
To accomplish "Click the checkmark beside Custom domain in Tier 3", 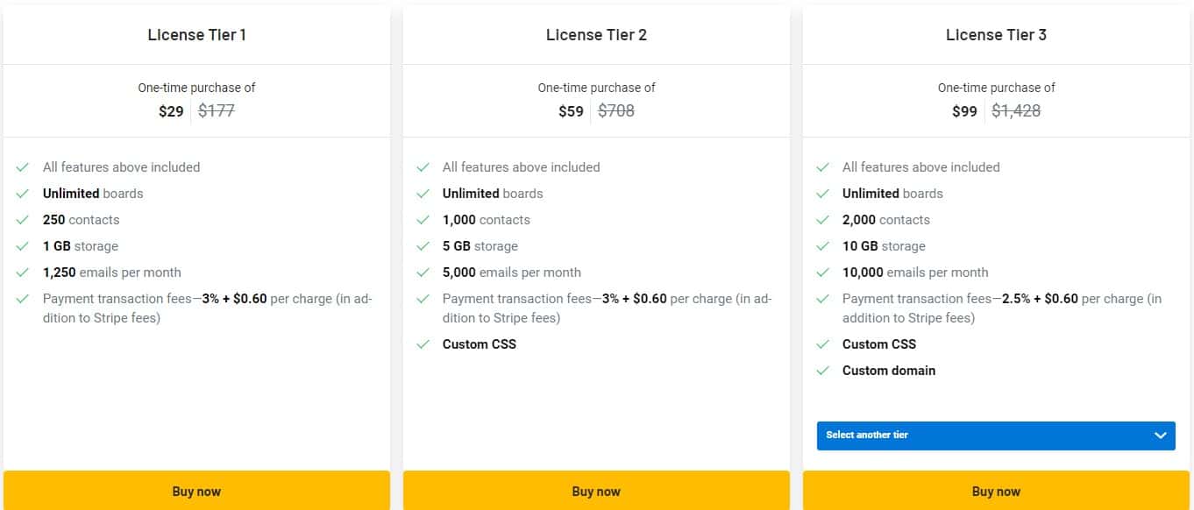I will click(824, 371).
